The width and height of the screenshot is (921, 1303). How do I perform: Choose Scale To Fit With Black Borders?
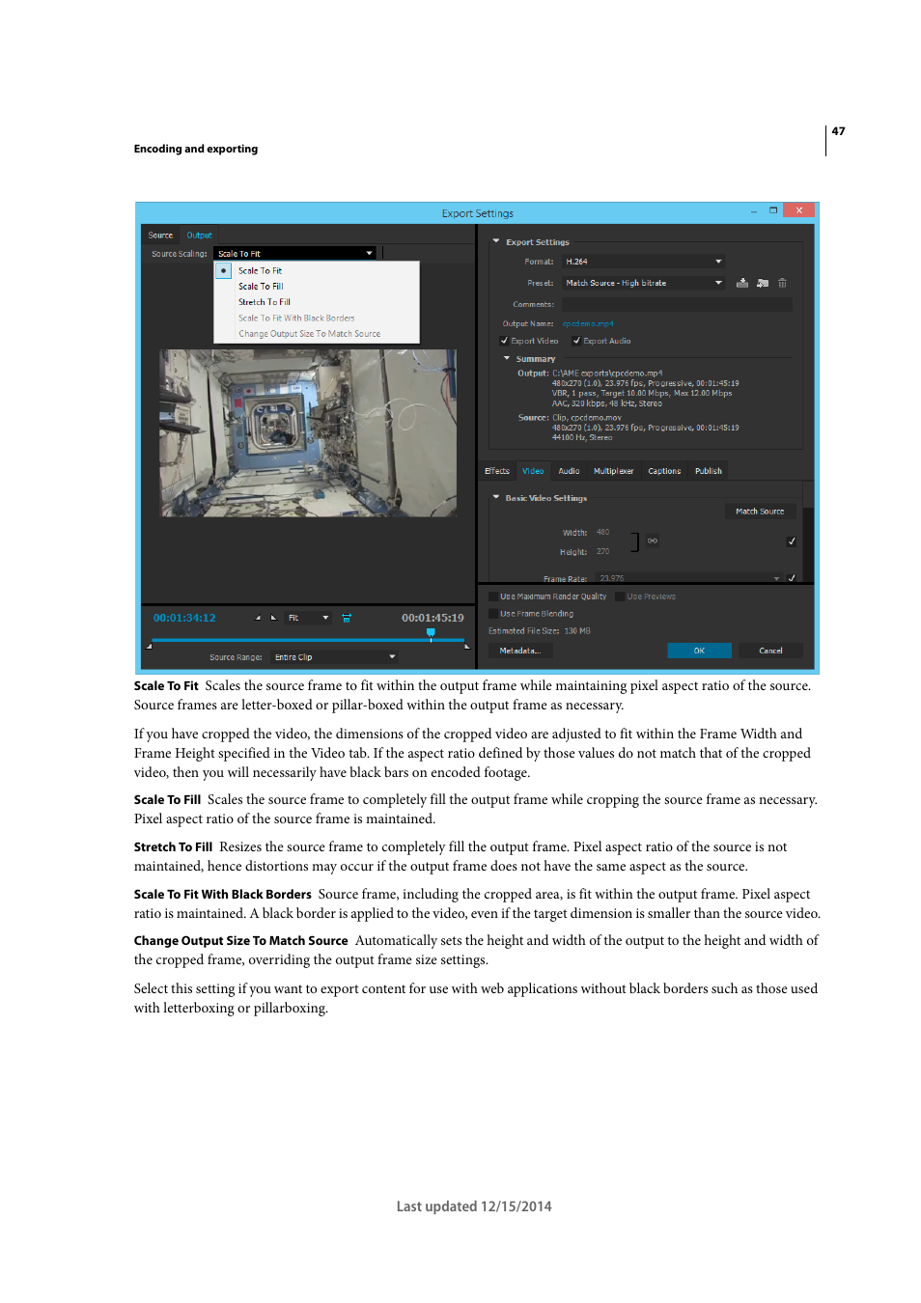pyautogui.click(x=317, y=318)
